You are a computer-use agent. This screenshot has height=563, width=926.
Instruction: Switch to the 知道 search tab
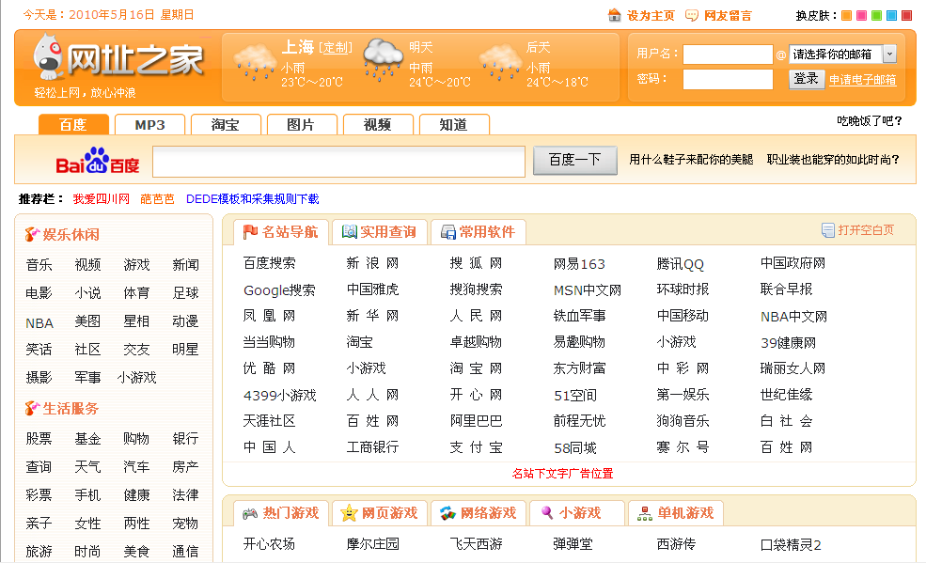click(x=454, y=124)
